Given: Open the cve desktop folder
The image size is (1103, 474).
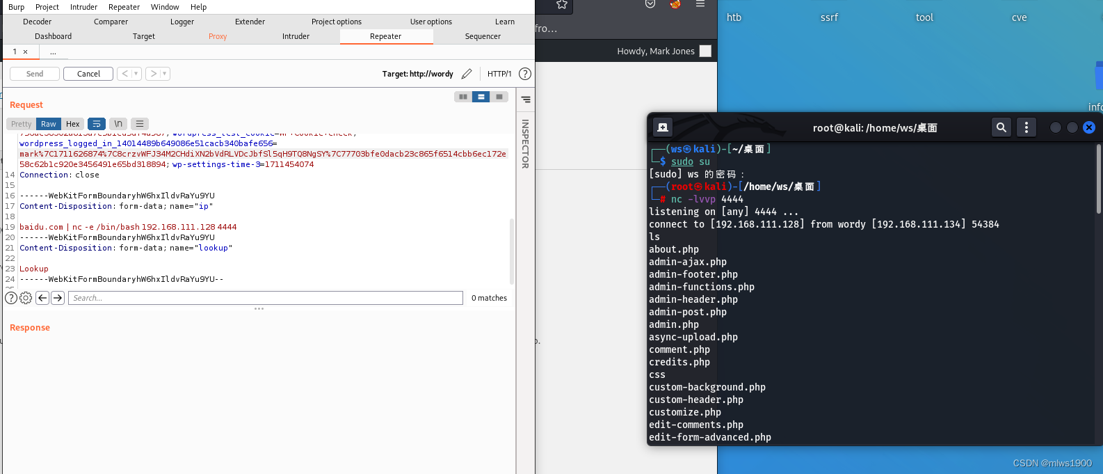Looking at the screenshot, I should (1020, 17).
